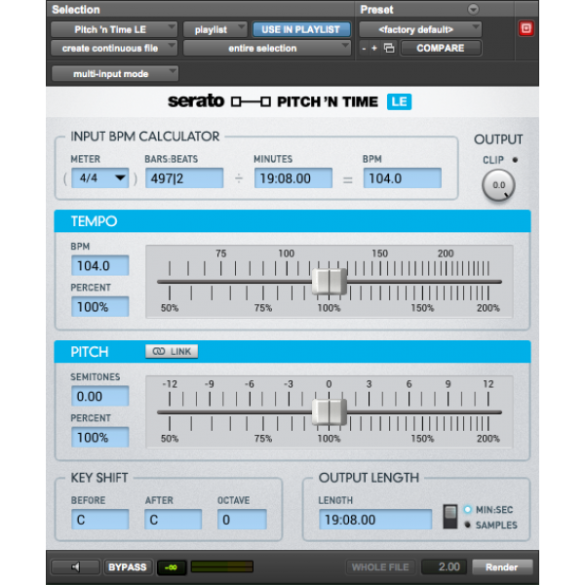Open the playlist dropdown
Image resolution: width=585 pixels, height=585 pixels.
click(x=214, y=29)
